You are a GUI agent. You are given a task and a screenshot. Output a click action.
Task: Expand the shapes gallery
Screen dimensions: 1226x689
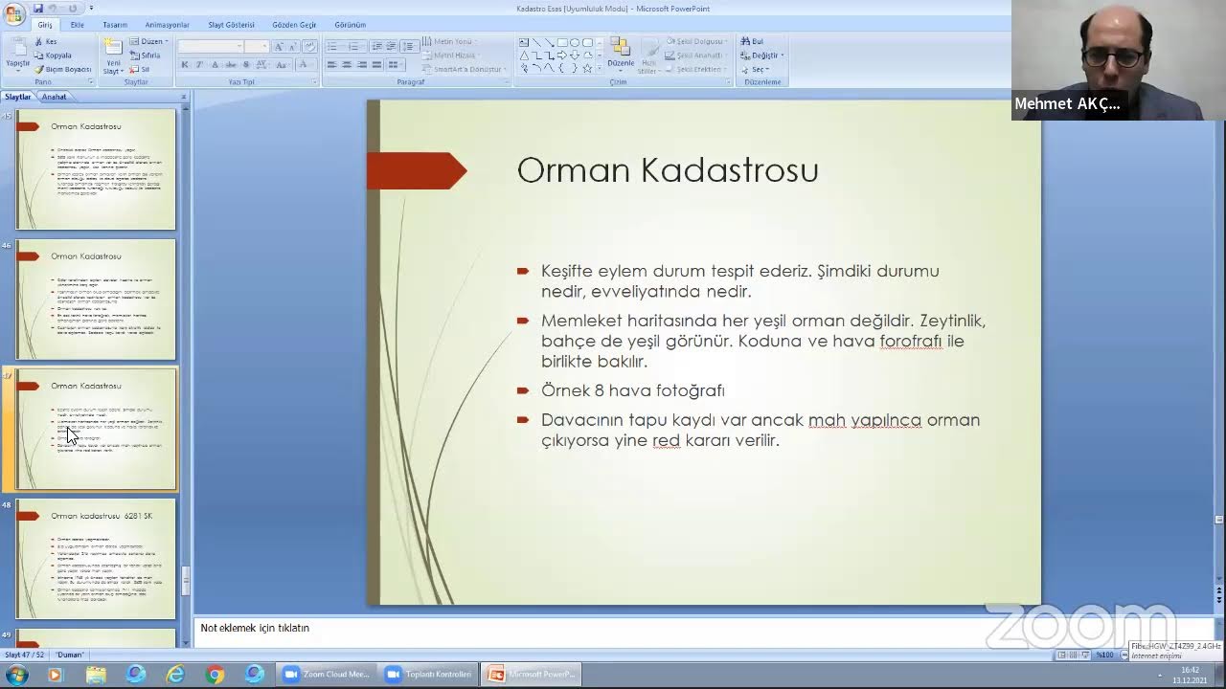pyautogui.click(x=600, y=68)
